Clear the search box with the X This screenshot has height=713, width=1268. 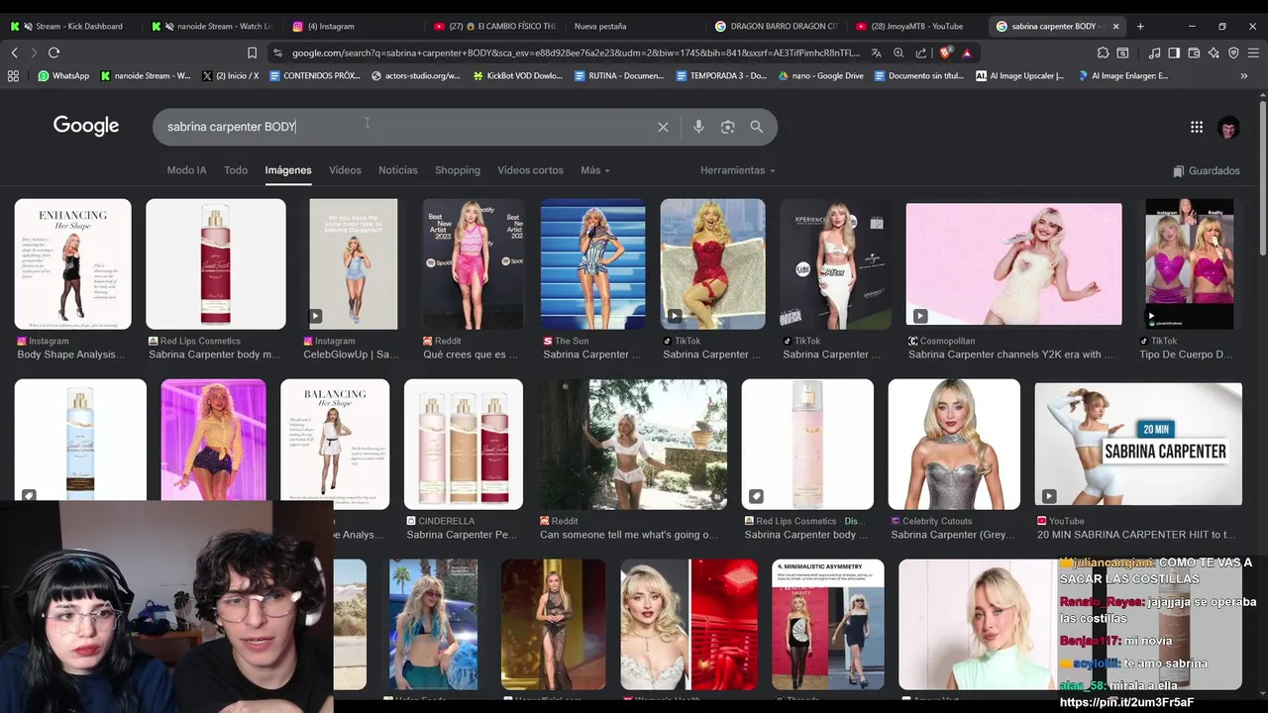coord(663,127)
